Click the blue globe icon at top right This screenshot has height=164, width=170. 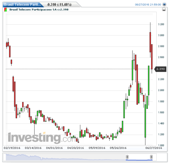(164, 4)
